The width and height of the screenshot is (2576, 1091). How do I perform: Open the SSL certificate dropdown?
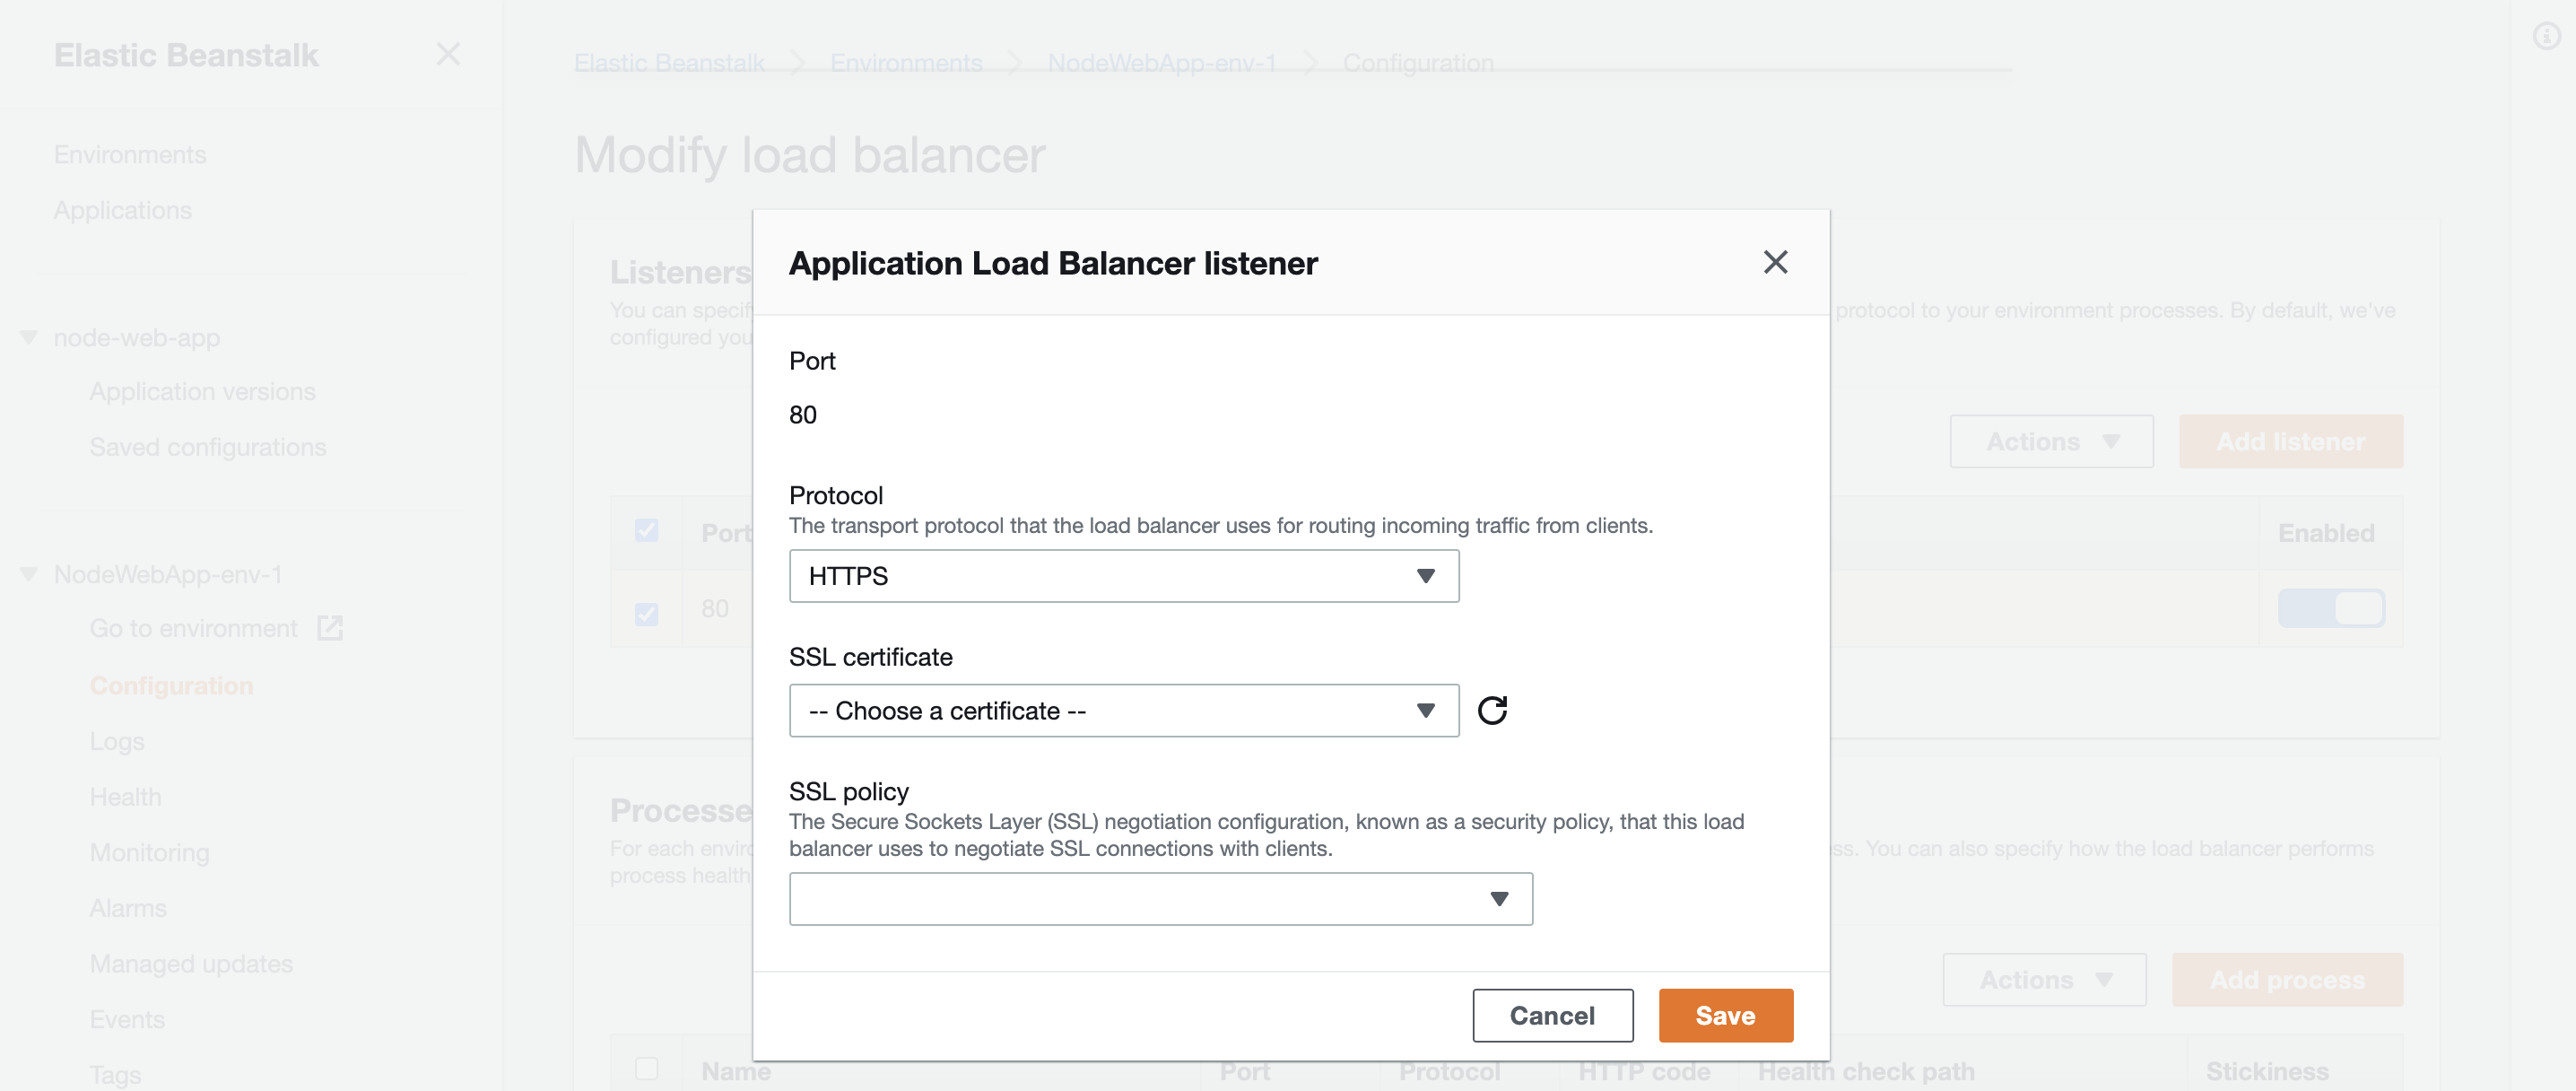pos(1123,711)
